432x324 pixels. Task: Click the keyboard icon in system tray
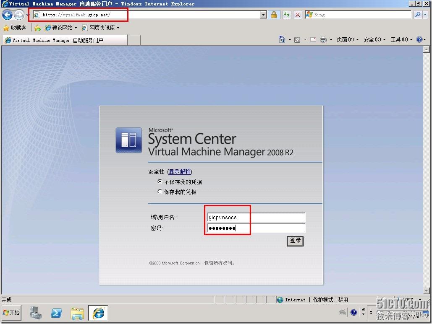(343, 312)
